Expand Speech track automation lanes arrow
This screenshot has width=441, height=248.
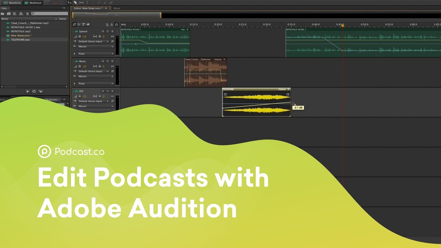coord(74,54)
